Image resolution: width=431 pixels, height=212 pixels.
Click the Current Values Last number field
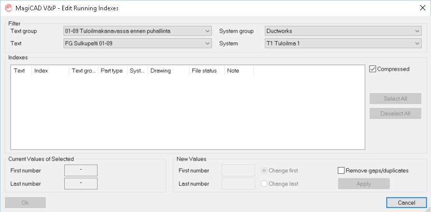[81, 184]
